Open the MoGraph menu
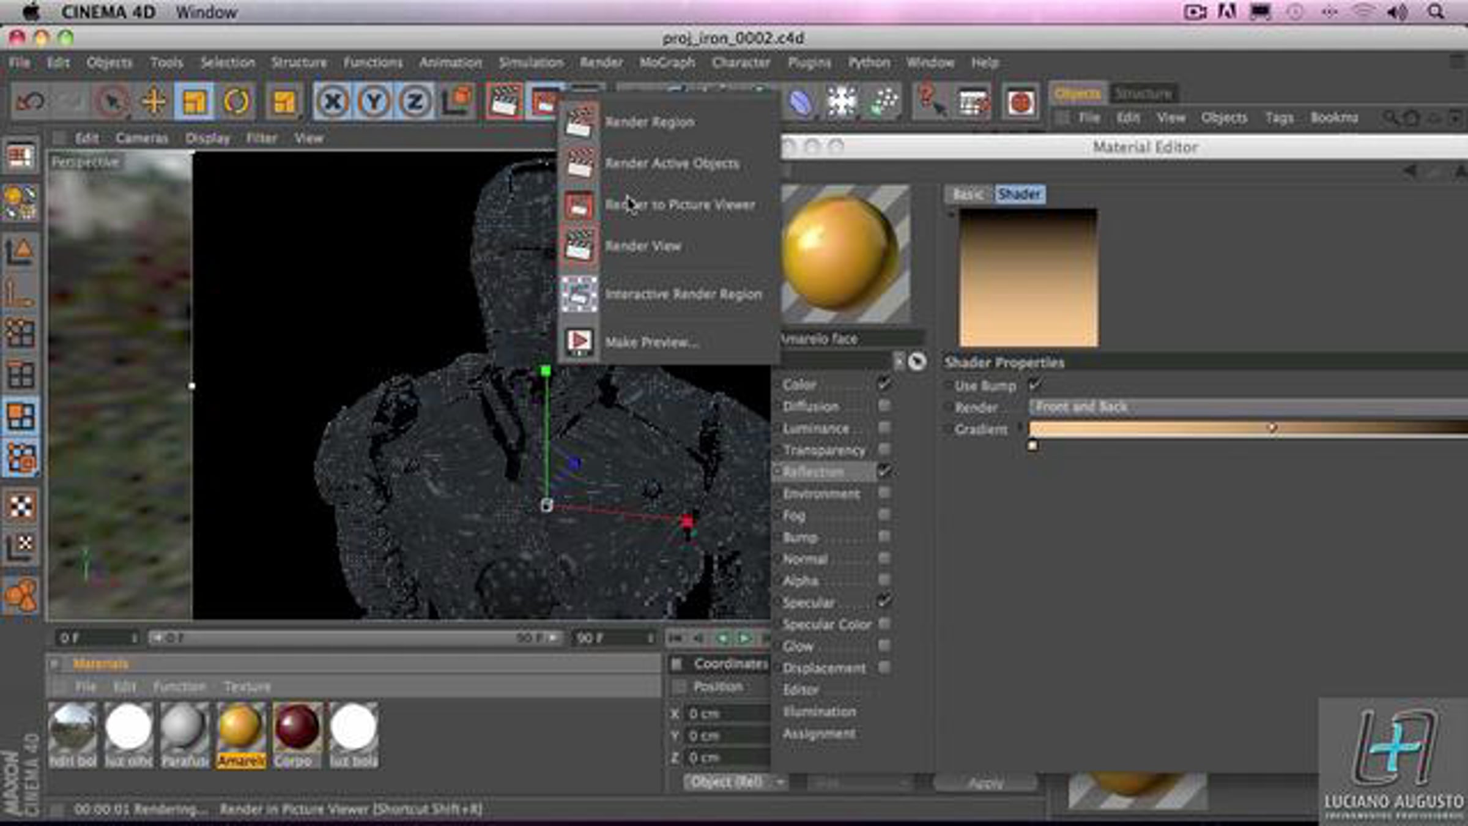This screenshot has height=826, width=1468. click(667, 62)
